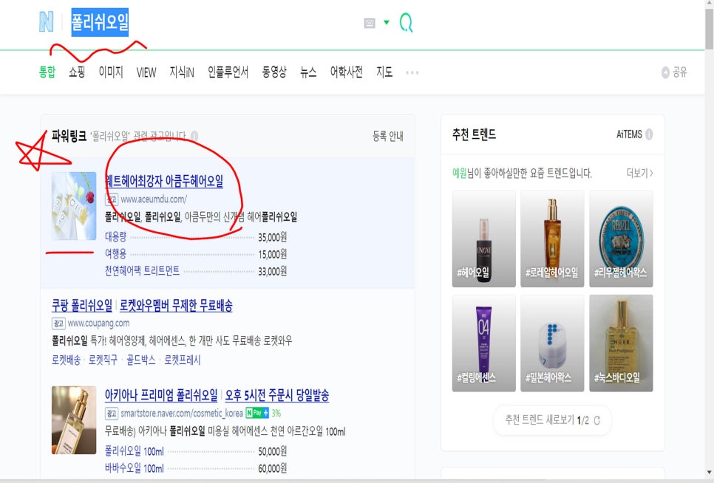Open 로켓와우멤버 무제한 무료배송 link

[176, 305]
